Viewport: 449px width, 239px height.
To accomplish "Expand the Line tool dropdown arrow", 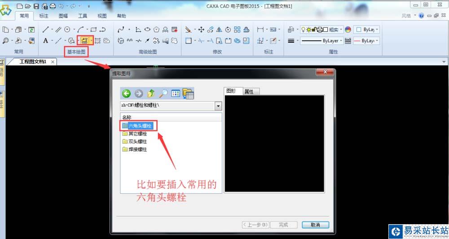I will (x=52, y=30).
